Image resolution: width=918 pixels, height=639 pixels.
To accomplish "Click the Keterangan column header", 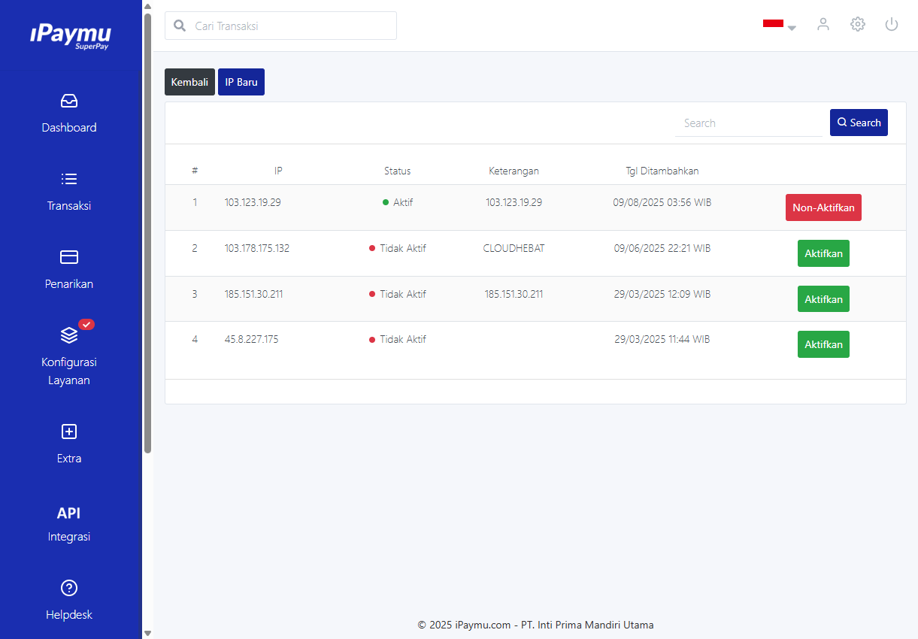I will [514, 171].
